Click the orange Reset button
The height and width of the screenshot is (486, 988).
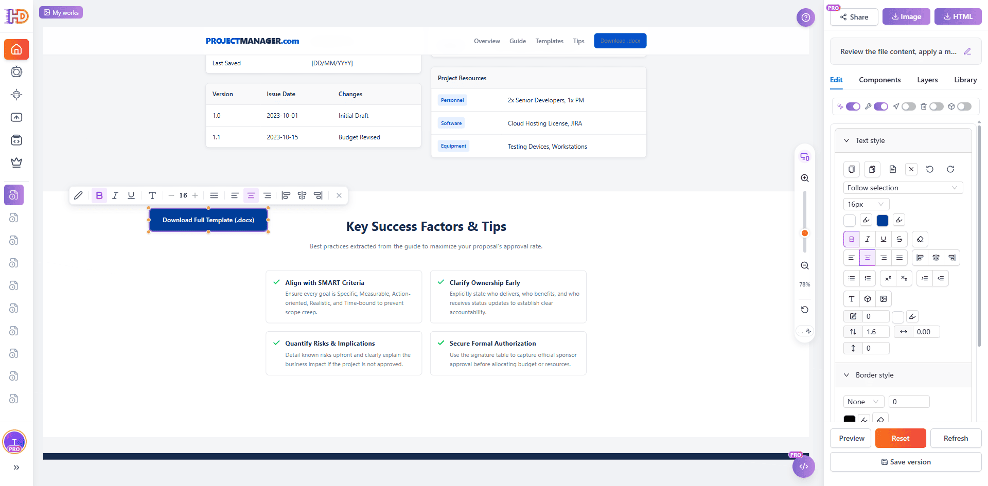point(901,438)
